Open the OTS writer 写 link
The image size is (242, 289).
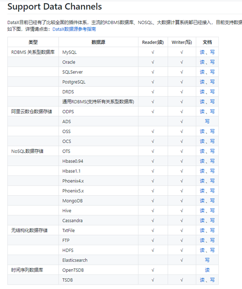(x=212, y=151)
